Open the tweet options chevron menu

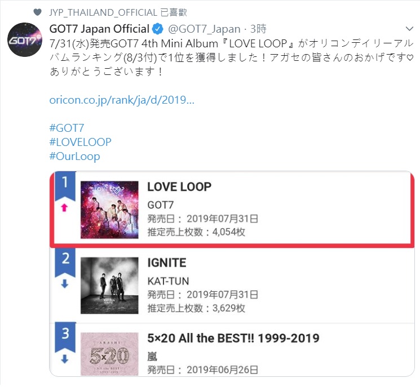[x=409, y=28]
